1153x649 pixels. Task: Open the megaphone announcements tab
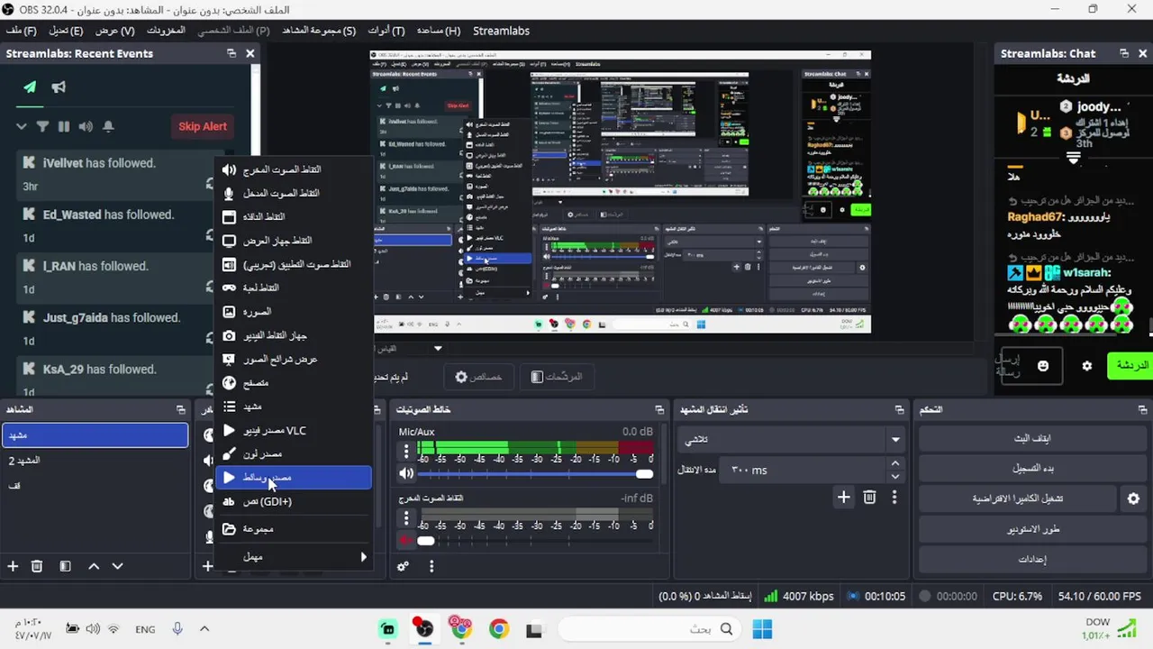point(59,87)
